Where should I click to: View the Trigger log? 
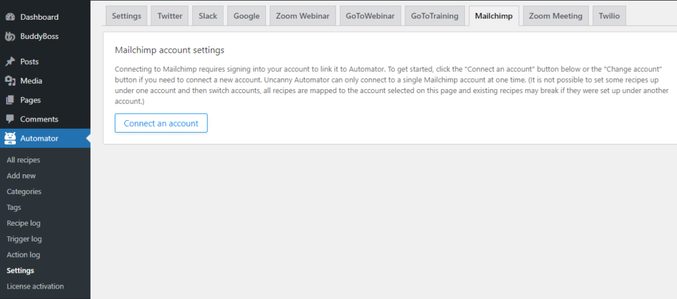tap(24, 239)
